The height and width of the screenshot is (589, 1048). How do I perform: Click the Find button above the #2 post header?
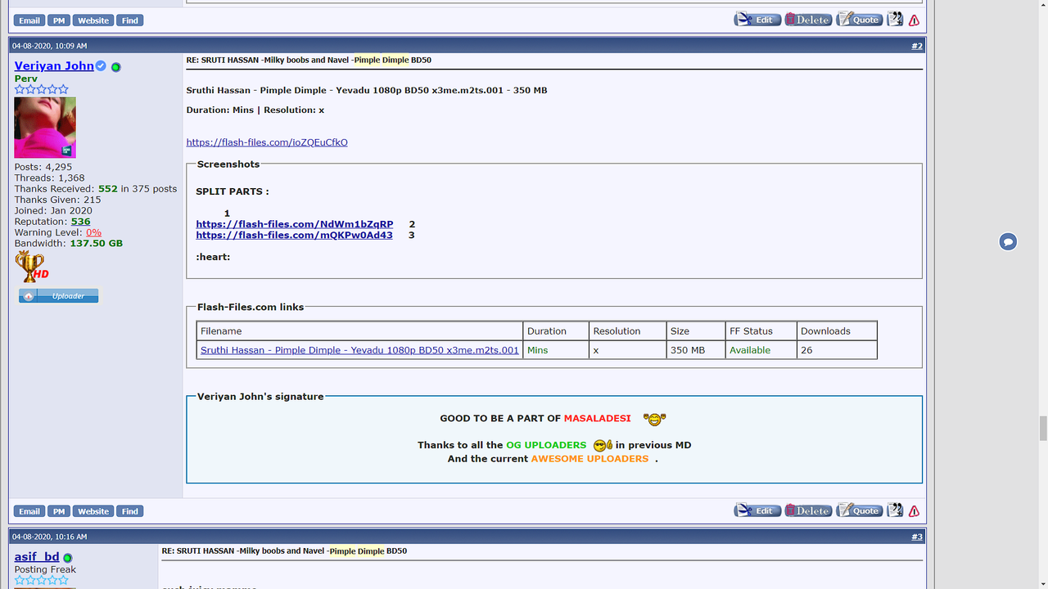(x=130, y=20)
